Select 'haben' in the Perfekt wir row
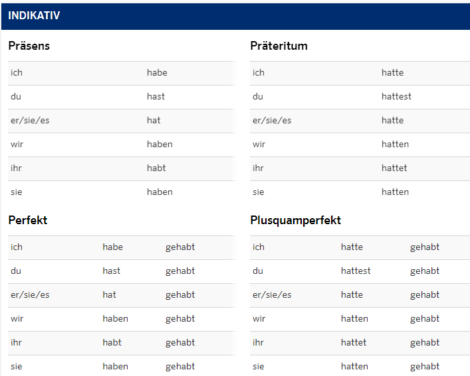 tap(116, 319)
